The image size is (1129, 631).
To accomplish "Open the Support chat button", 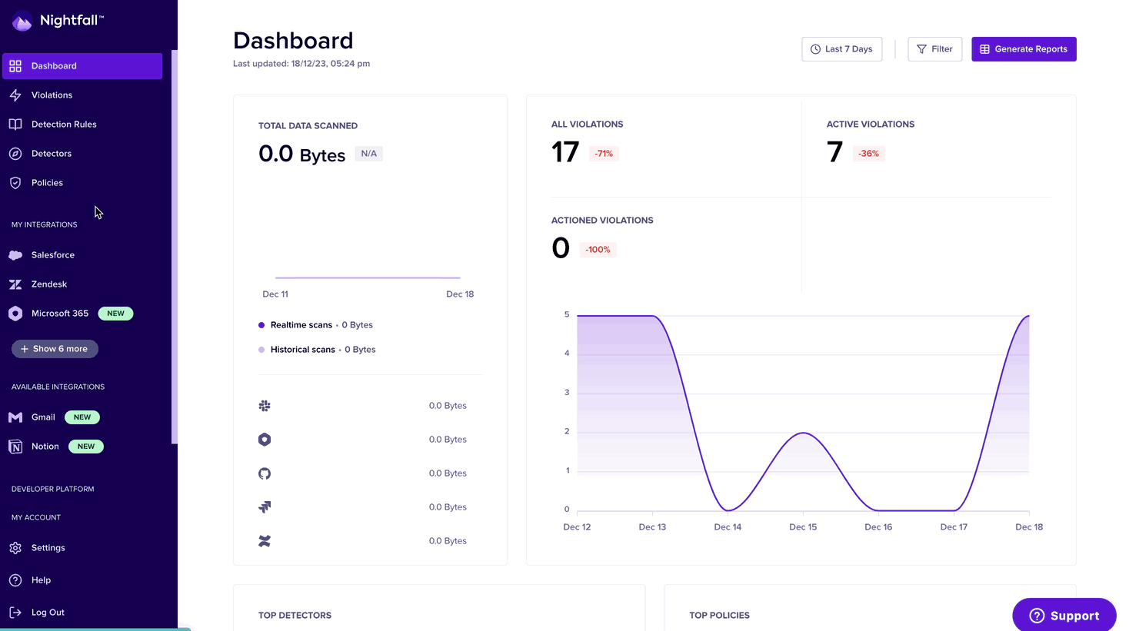I will [x=1064, y=616].
